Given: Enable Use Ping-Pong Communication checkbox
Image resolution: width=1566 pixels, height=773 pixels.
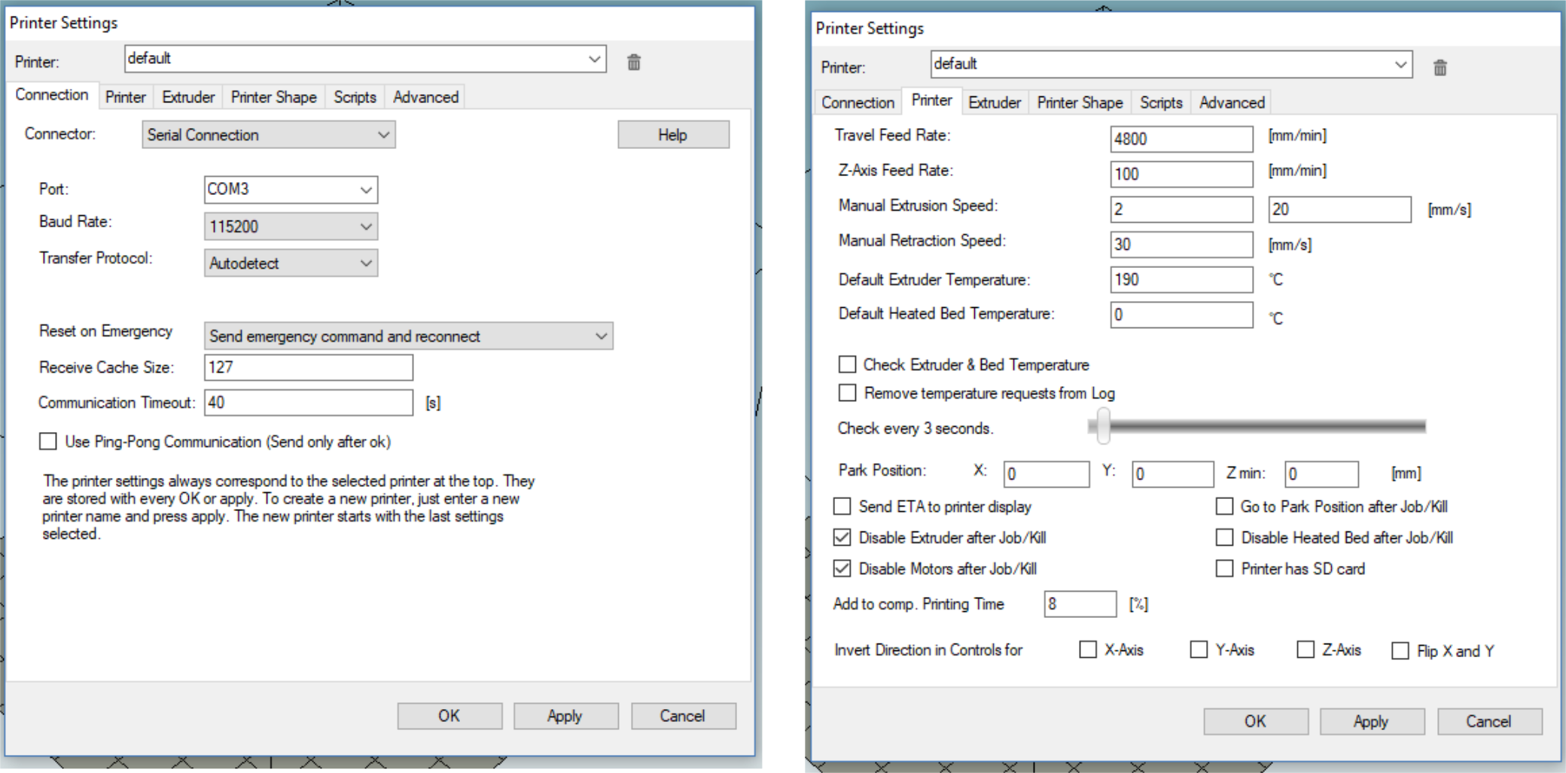Looking at the screenshot, I should (48, 441).
